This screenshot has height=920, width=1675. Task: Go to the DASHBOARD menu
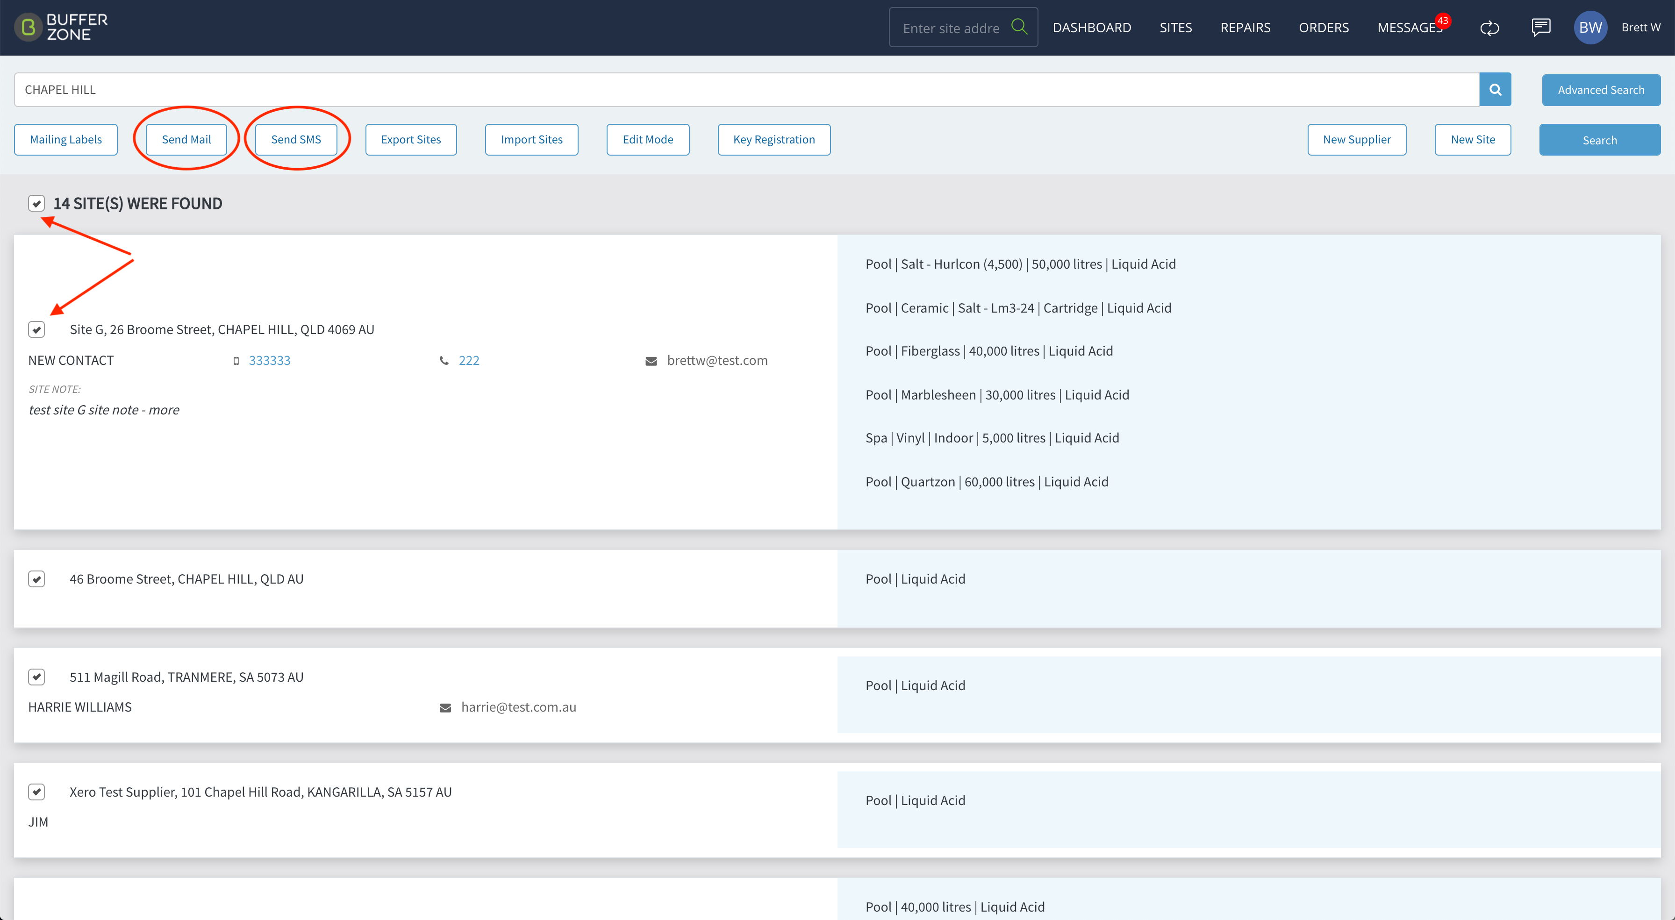[x=1092, y=27]
